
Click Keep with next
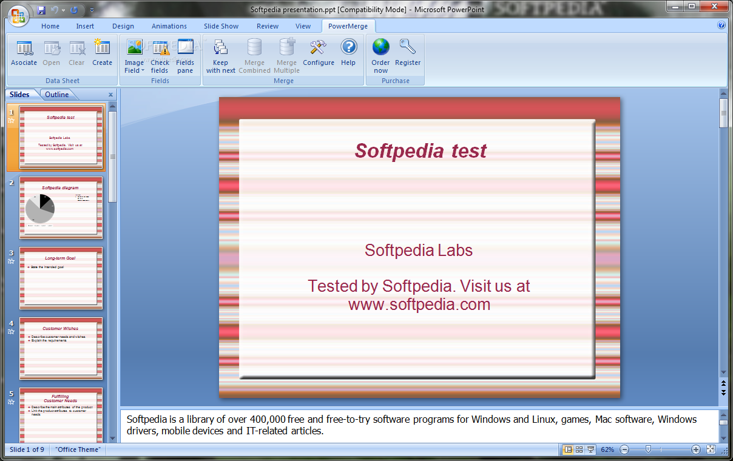pos(221,57)
